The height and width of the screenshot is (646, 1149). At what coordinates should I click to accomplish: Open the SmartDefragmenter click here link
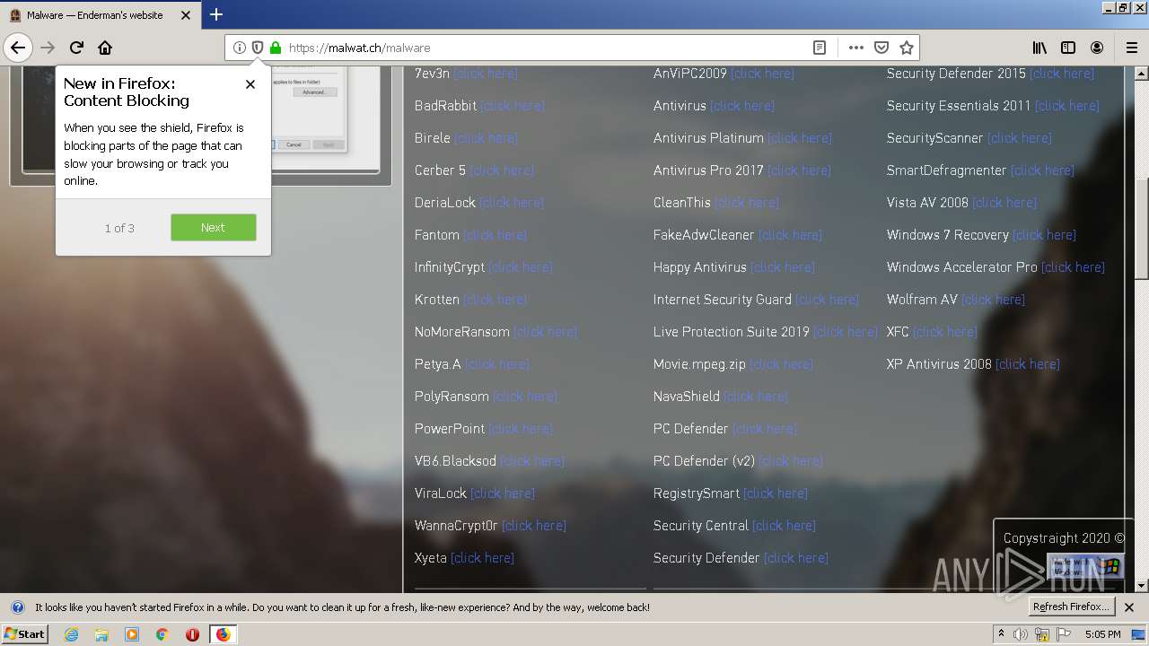pyautogui.click(x=1043, y=170)
